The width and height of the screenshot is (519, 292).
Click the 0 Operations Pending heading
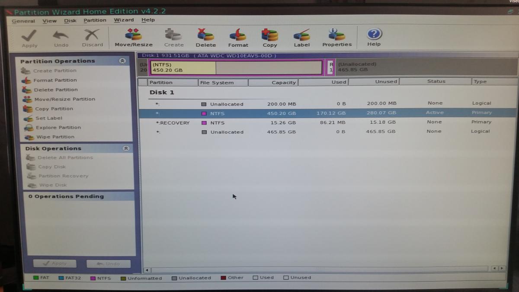coord(66,196)
